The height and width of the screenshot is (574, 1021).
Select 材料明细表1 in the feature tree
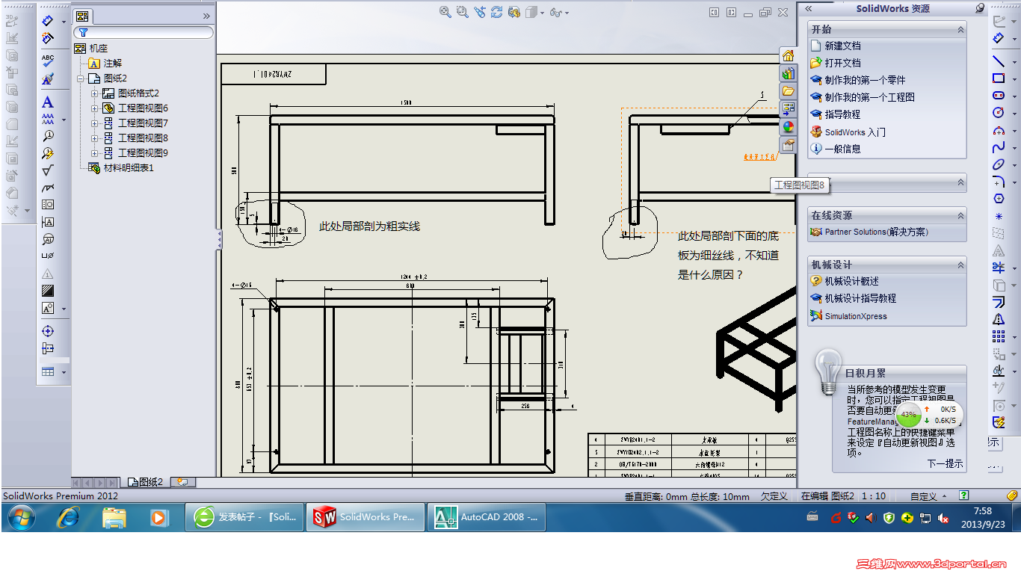click(128, 168)
